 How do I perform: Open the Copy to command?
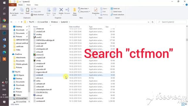(x=54, y=12)
